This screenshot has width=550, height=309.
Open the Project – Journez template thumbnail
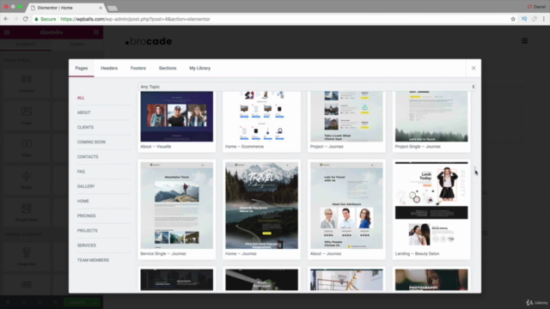pyautogui.click(x=346, y=117)
